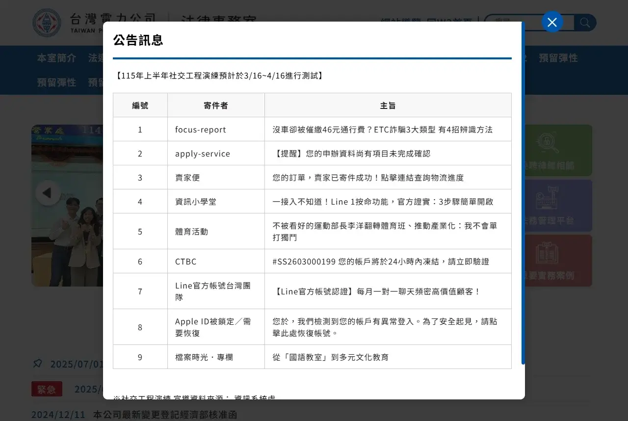Click the banner slideshow photo

click(68, 205)
